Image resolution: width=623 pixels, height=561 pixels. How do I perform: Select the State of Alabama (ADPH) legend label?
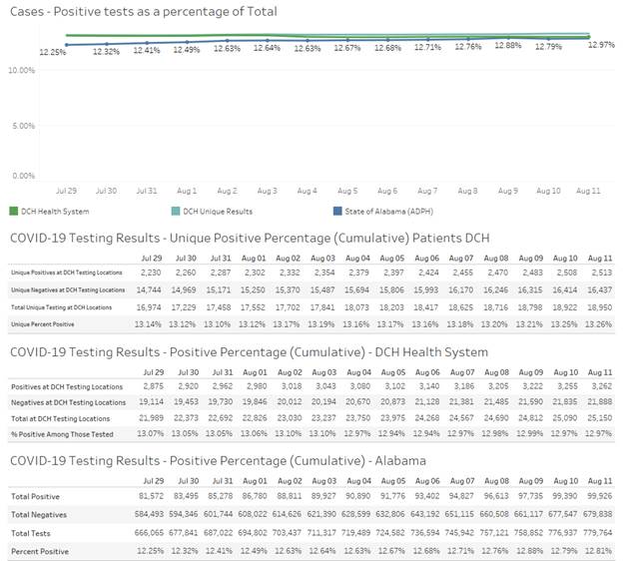(389, 212)
